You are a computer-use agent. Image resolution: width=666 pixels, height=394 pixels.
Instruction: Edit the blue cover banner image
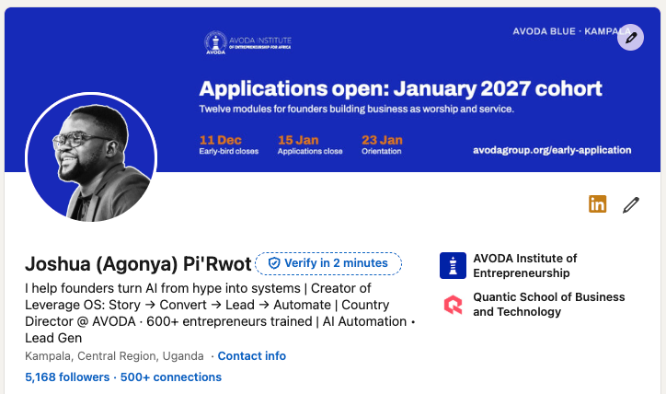point(630,38)
